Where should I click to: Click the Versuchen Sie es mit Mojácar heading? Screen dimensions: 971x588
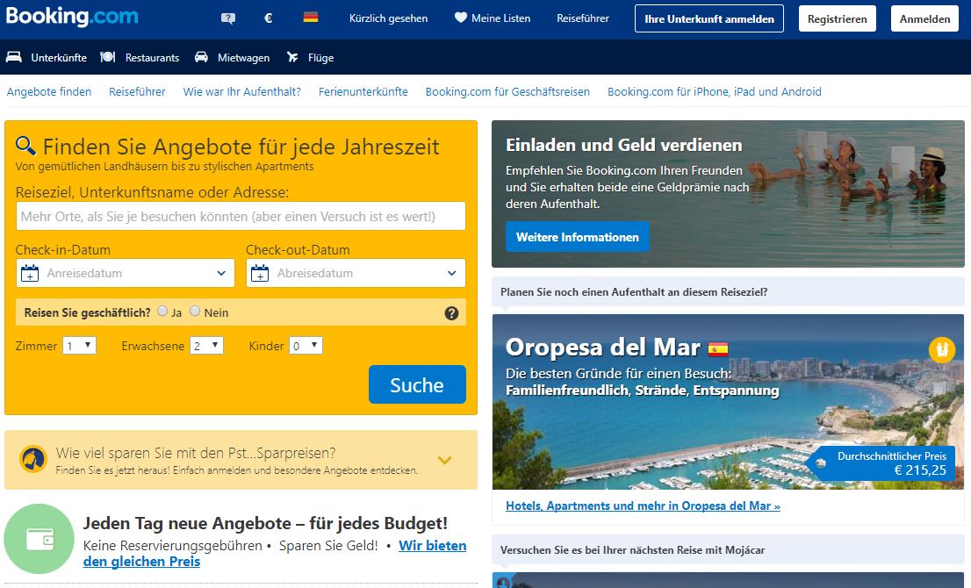[x=632, y=550]
